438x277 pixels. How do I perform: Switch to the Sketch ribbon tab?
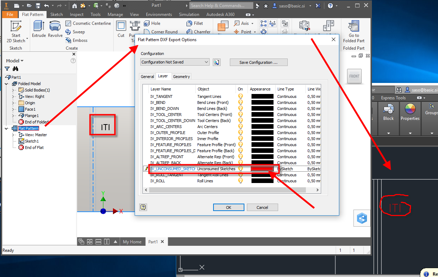[56, 15]
